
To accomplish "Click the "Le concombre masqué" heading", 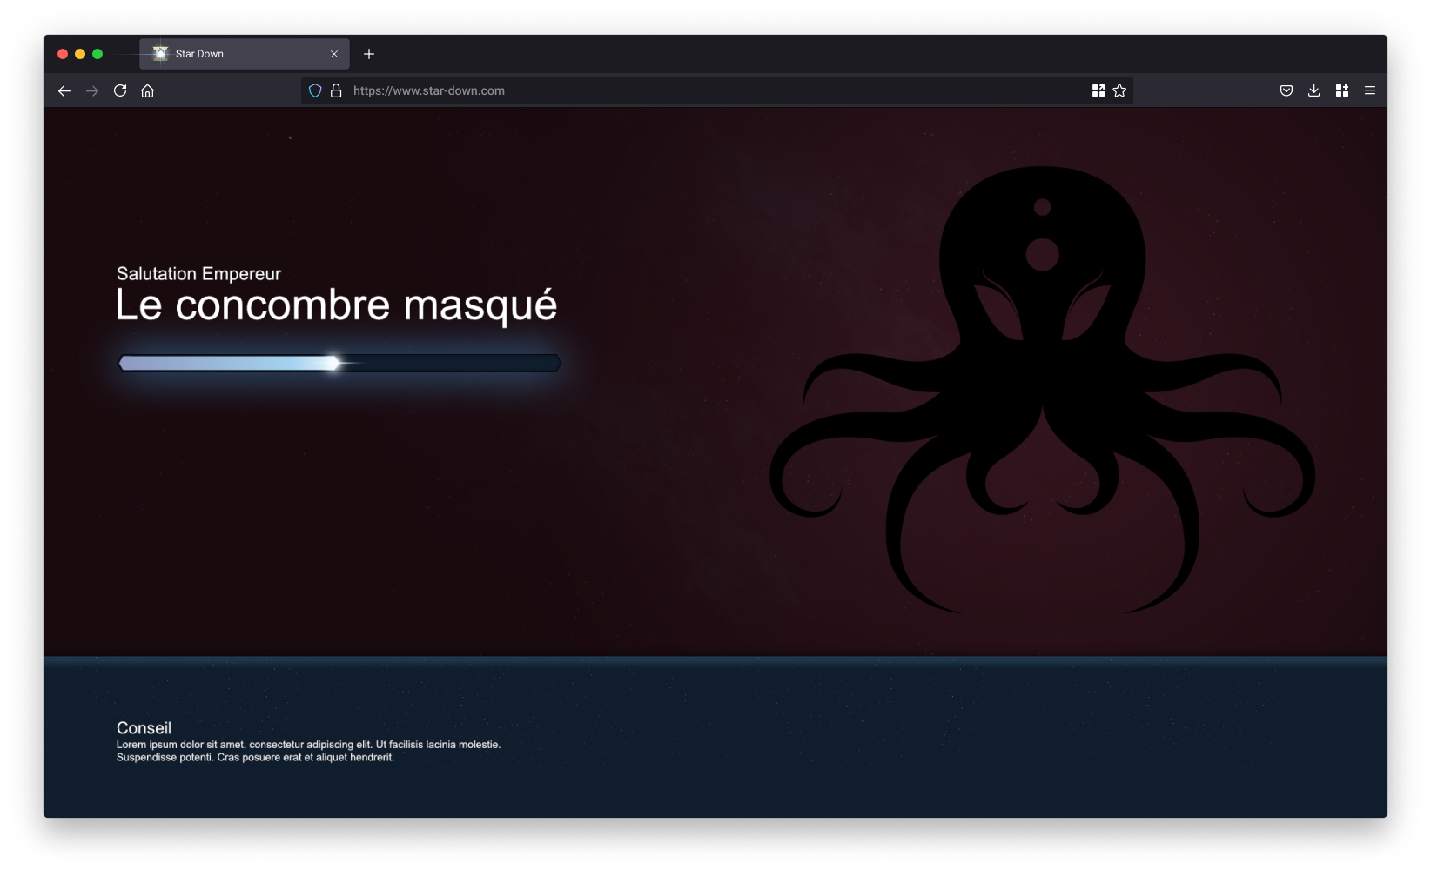I will tap(336, 305).
